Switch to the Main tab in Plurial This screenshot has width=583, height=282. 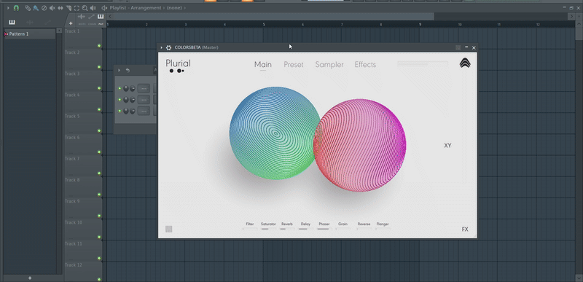[x=263, y=65]
